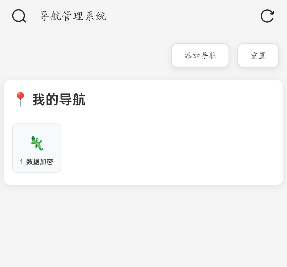
Task: Click the circular refresh arrow icon
Action: [x=267, y=16]
